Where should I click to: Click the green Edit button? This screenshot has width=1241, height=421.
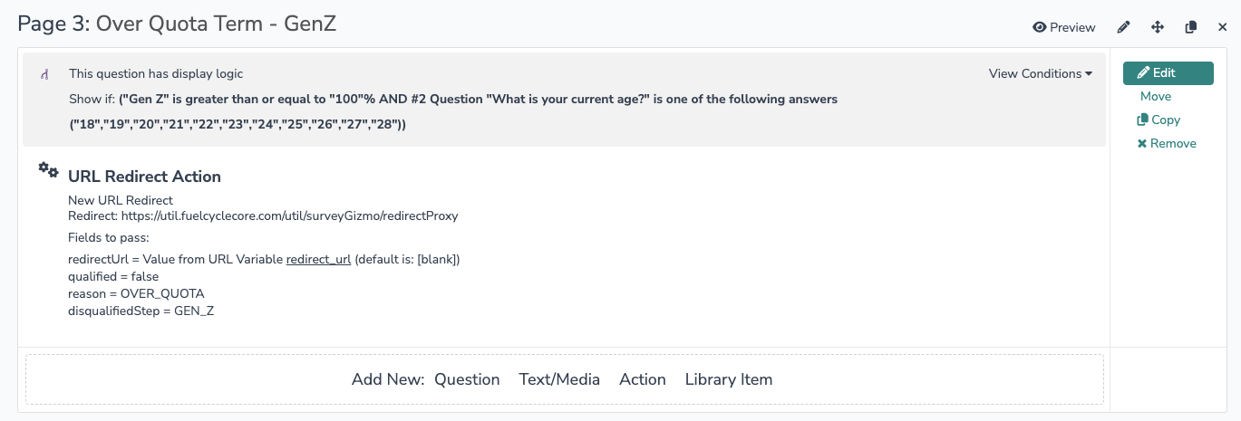coord(1168,72)
